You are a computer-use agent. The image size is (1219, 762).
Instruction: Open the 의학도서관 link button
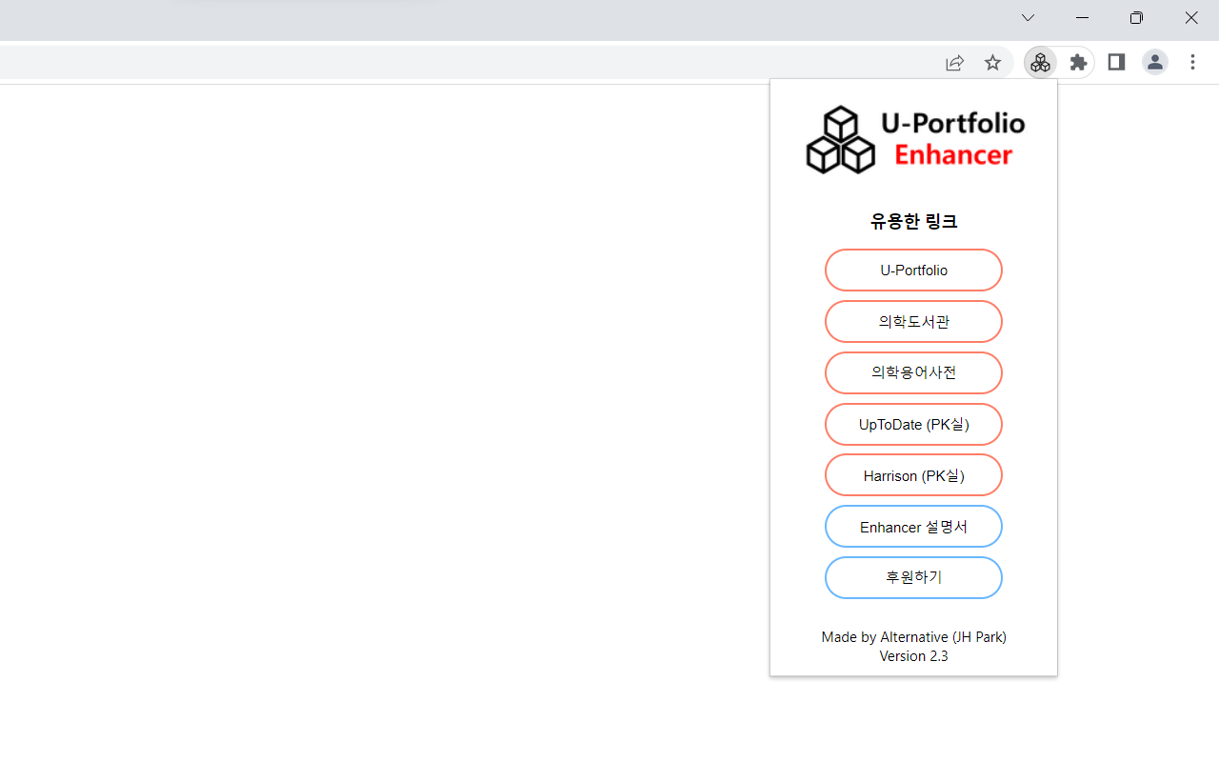913,322
